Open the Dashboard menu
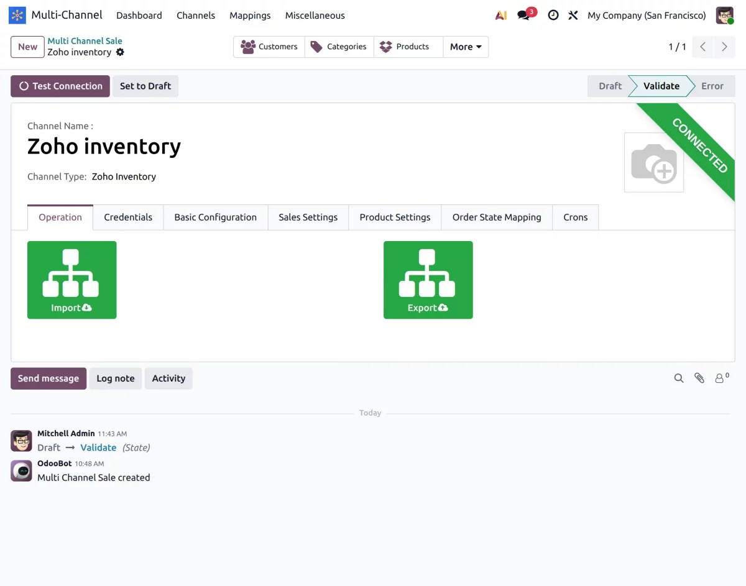Image resolution: width=746 pixels, height=586 pixels. click(139, 16)
